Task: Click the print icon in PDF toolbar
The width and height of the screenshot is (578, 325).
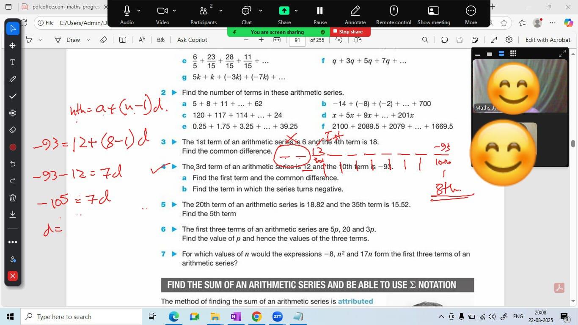Action: [444, 40]
